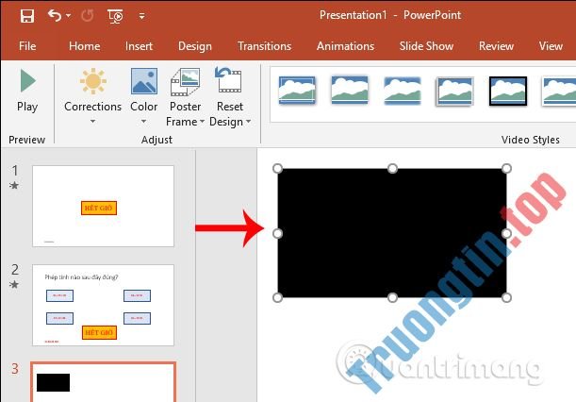Play the video preview
576x402 pixels.
point(27,90)
